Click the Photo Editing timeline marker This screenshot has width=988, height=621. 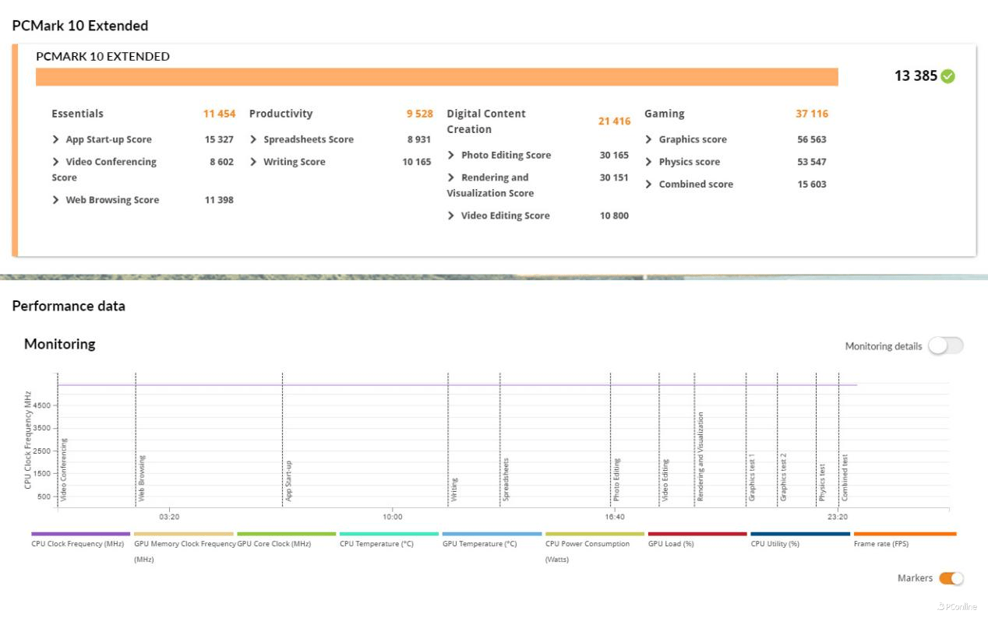click(616, 479)
